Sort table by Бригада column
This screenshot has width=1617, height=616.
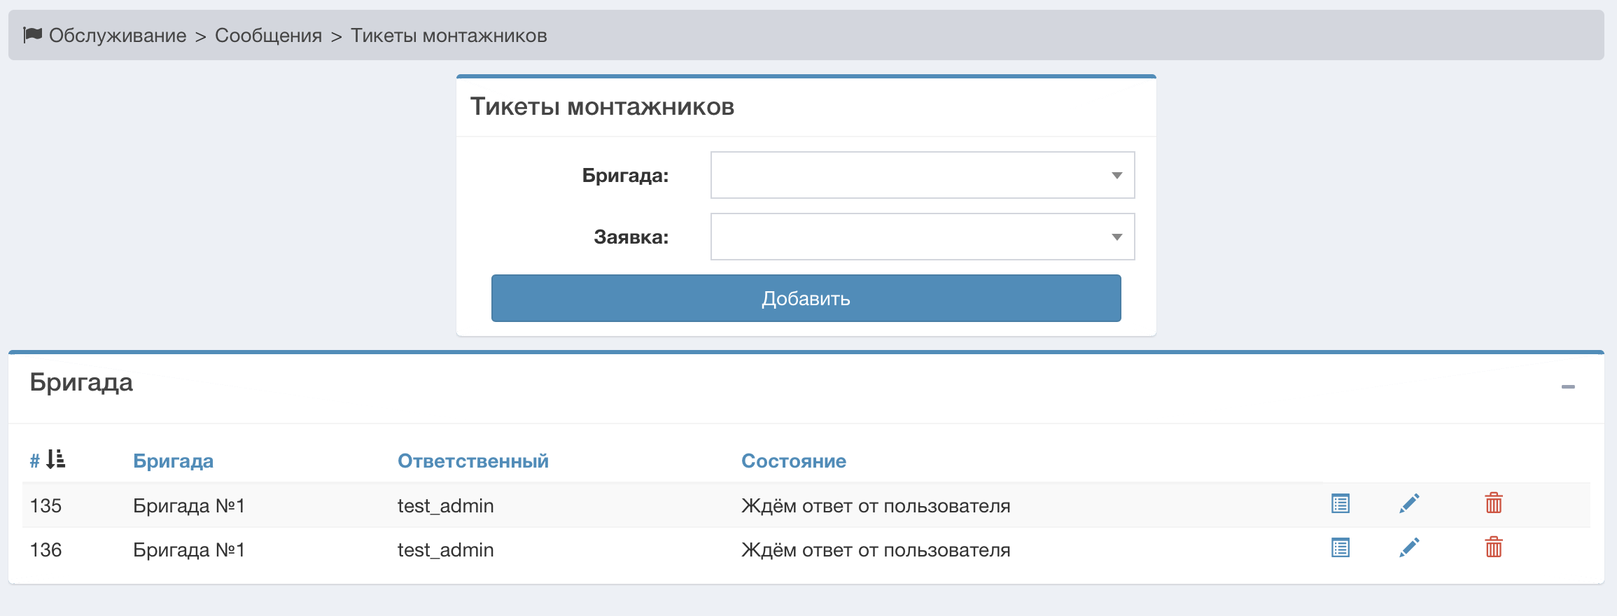pyautogui.click(x=173, y=461)
